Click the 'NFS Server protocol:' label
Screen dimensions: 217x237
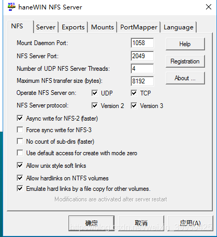pos(42,105)
